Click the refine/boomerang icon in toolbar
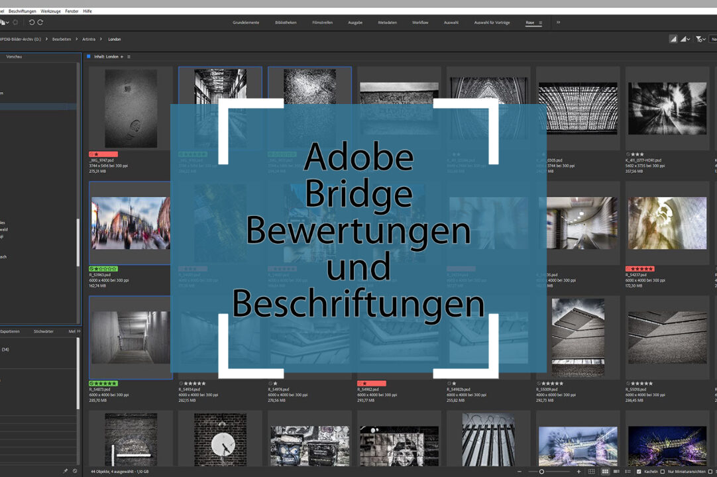The image size is (717, 477). [x=15, y=22]
